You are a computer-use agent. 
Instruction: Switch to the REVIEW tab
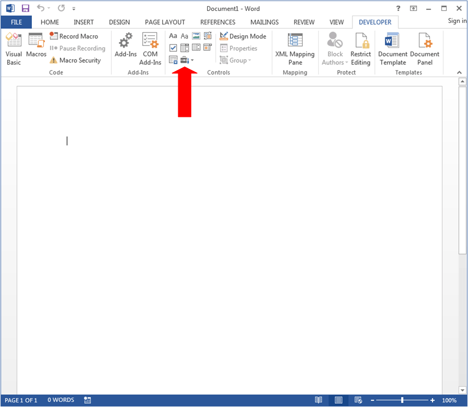point(304,22)
